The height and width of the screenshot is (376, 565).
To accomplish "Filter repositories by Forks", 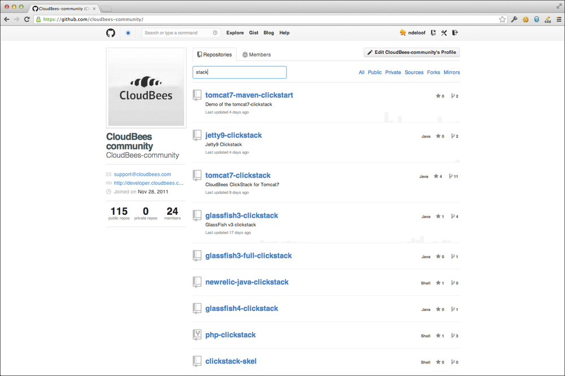I will [x=433, y=72].
